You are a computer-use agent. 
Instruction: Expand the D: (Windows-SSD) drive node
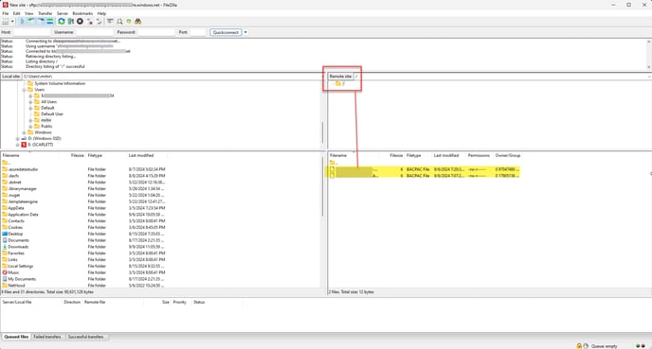click(x=18, y=139)
